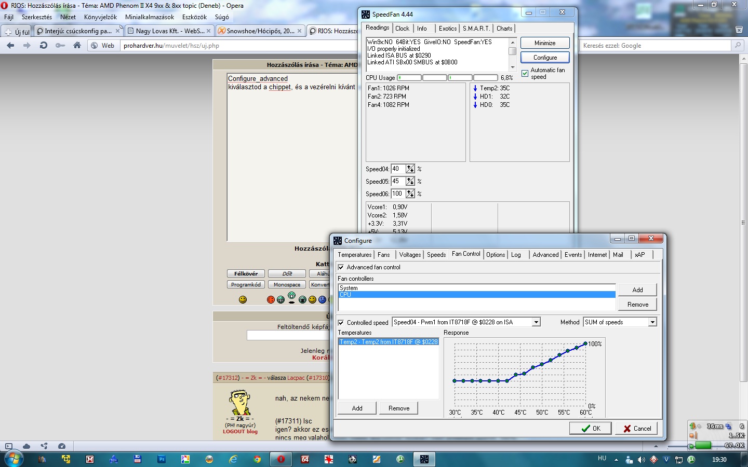The height and width of the screenshot is (467, 748).
Task: Click Remove under the Temperatures list
Action: click(x=399, y=408)
